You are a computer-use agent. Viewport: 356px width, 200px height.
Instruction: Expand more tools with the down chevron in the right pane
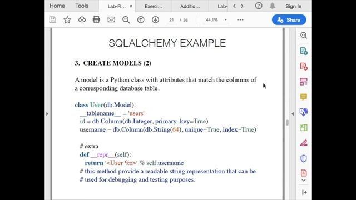[x=304, y=180]
